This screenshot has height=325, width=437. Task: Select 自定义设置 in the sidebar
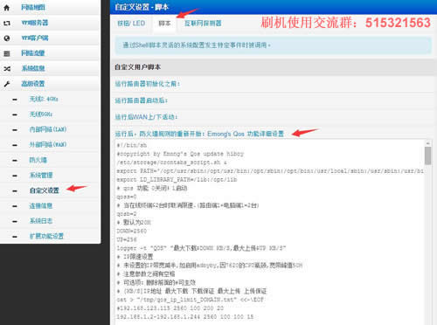(45, 190)
